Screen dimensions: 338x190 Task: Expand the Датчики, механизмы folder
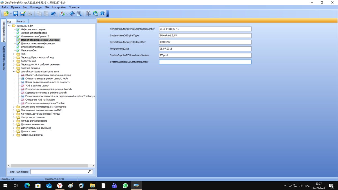(x=14, y=124)
